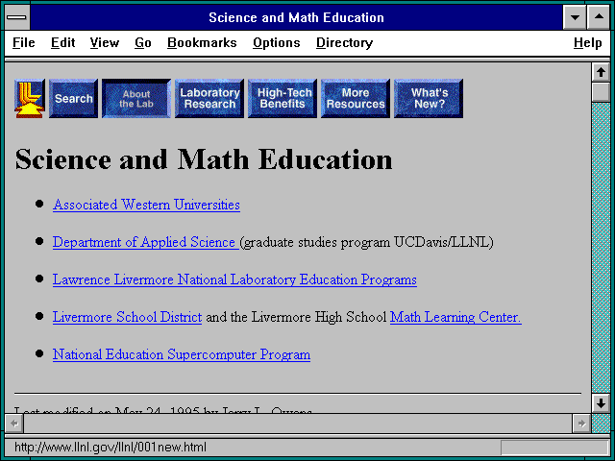Click the More Resources image button

click(x=356, y=98)
